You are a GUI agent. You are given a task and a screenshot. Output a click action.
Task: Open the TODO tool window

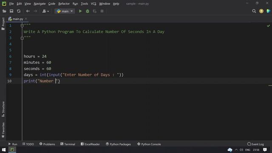pyautogui.click(x=28, y=144)
